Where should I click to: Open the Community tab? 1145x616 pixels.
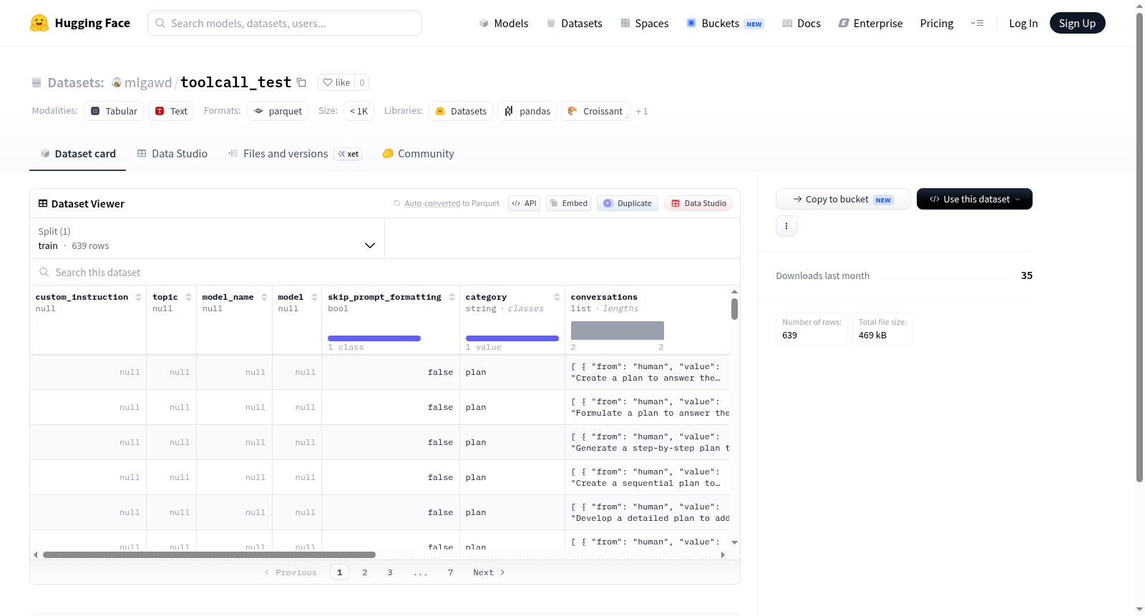418,153
